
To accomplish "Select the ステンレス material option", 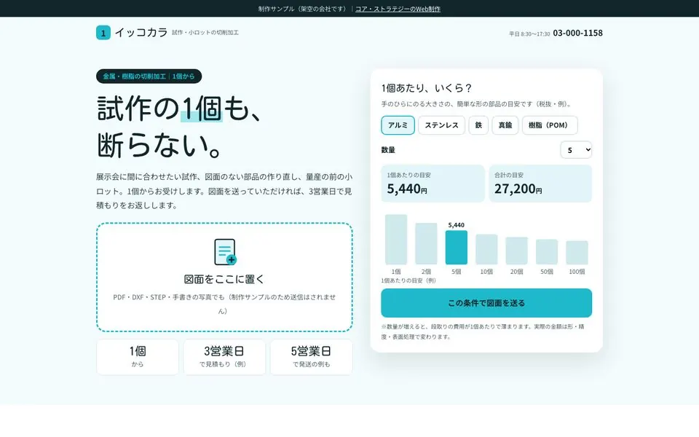I will [441, 125].
